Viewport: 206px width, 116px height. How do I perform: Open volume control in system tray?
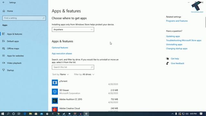tap(187, 114)
